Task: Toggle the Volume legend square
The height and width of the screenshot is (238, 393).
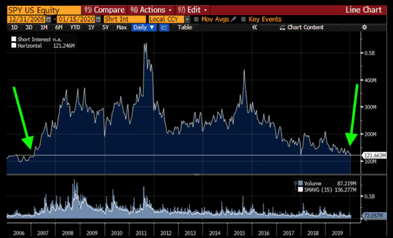Action: (x=300, y=184)
